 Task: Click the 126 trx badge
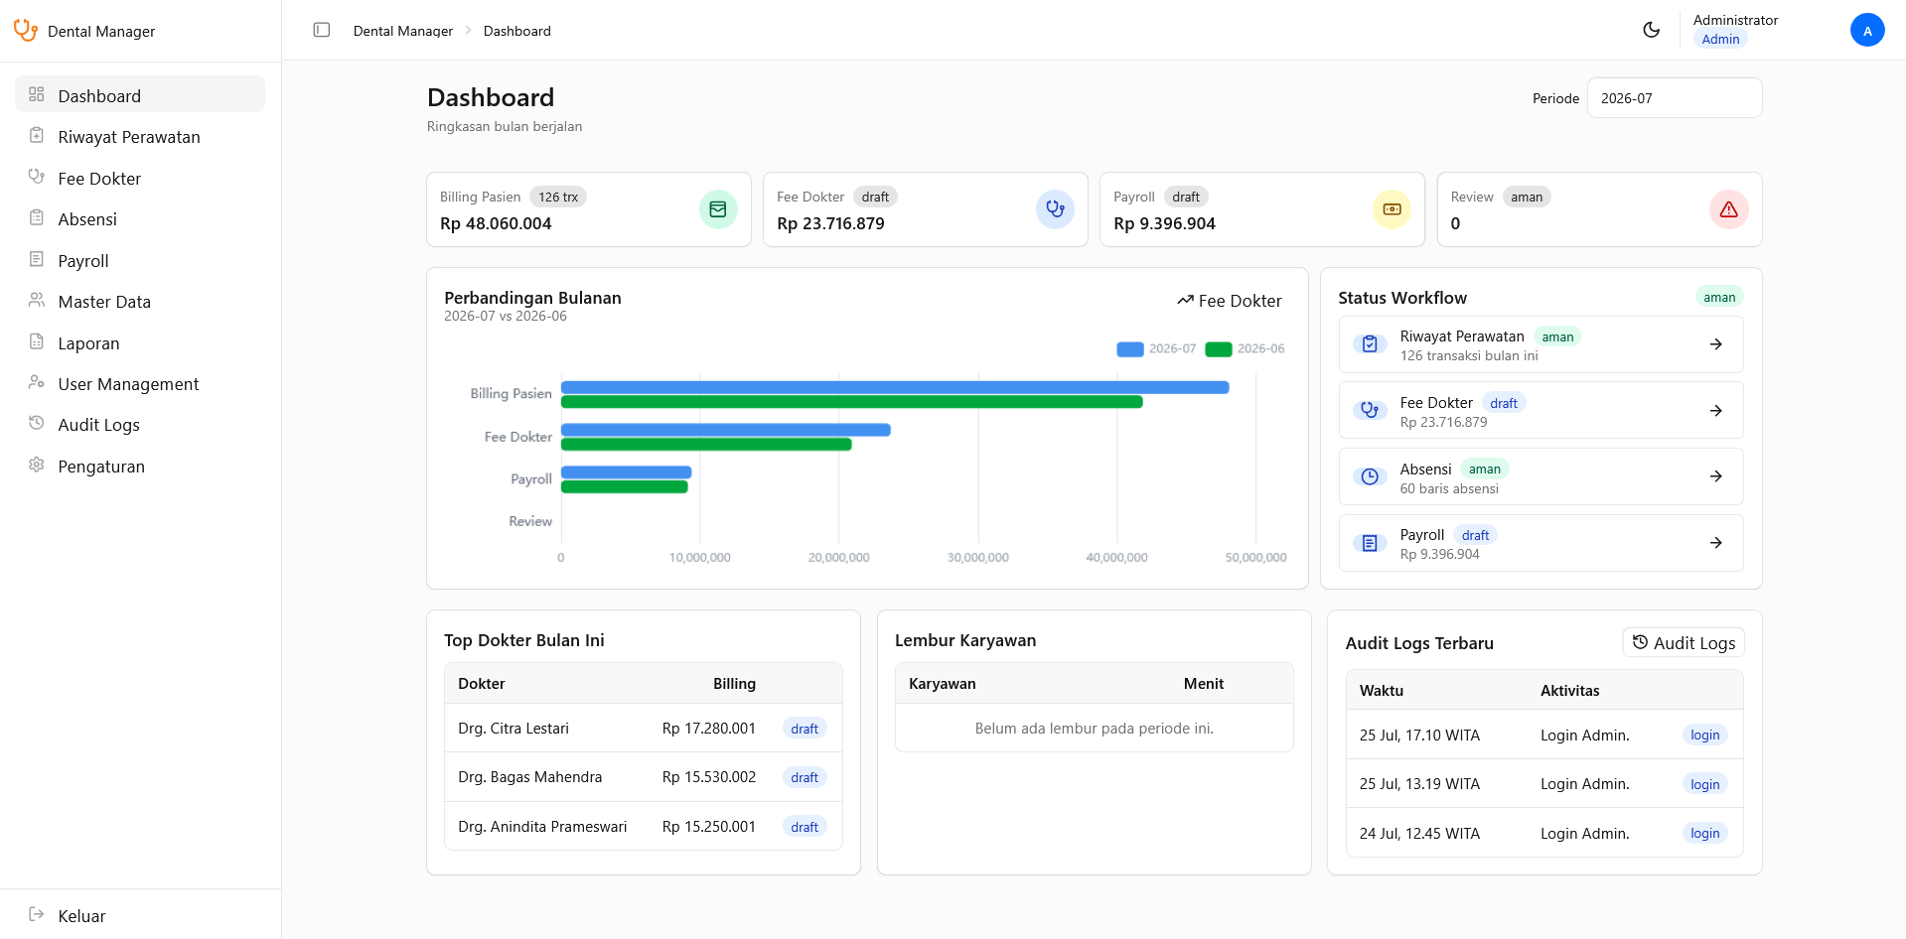558,197
